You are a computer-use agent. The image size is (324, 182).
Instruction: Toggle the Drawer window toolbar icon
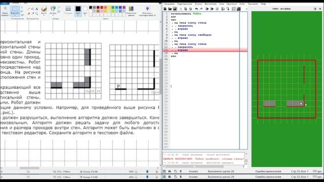238,9
